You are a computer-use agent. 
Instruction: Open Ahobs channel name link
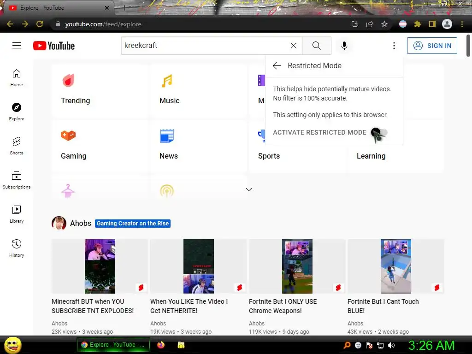point(80,223)
